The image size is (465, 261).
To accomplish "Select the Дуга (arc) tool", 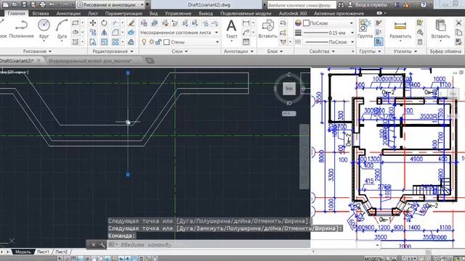I will click(x=62, y=29).
